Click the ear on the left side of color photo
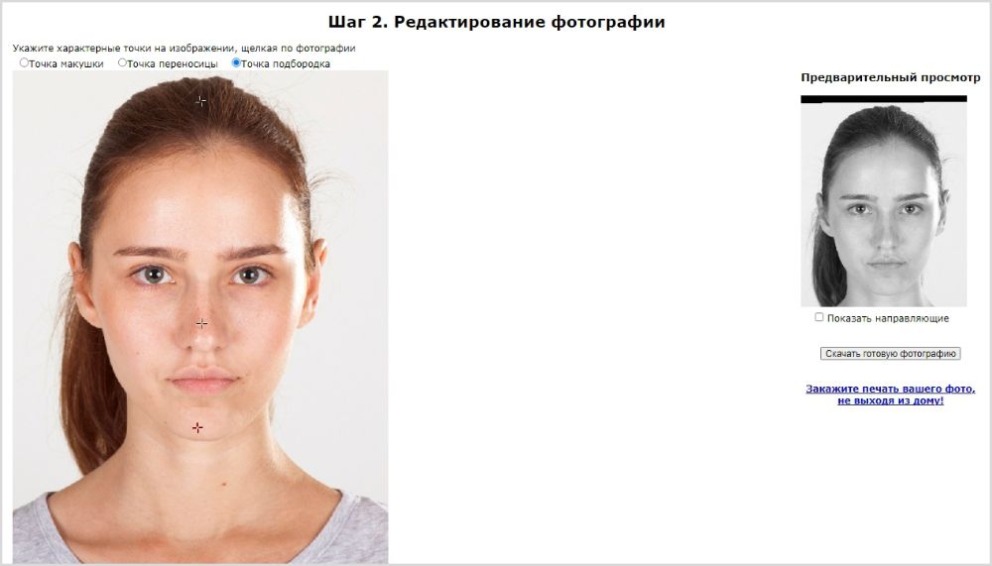Viewport: 992px width, 566px height. 83,284
